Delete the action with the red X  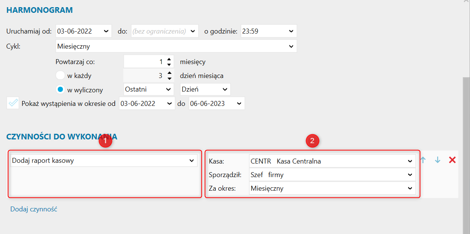point(452,160)
